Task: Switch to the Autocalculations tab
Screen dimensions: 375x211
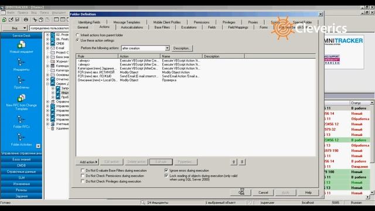Action: pos(132,28)
